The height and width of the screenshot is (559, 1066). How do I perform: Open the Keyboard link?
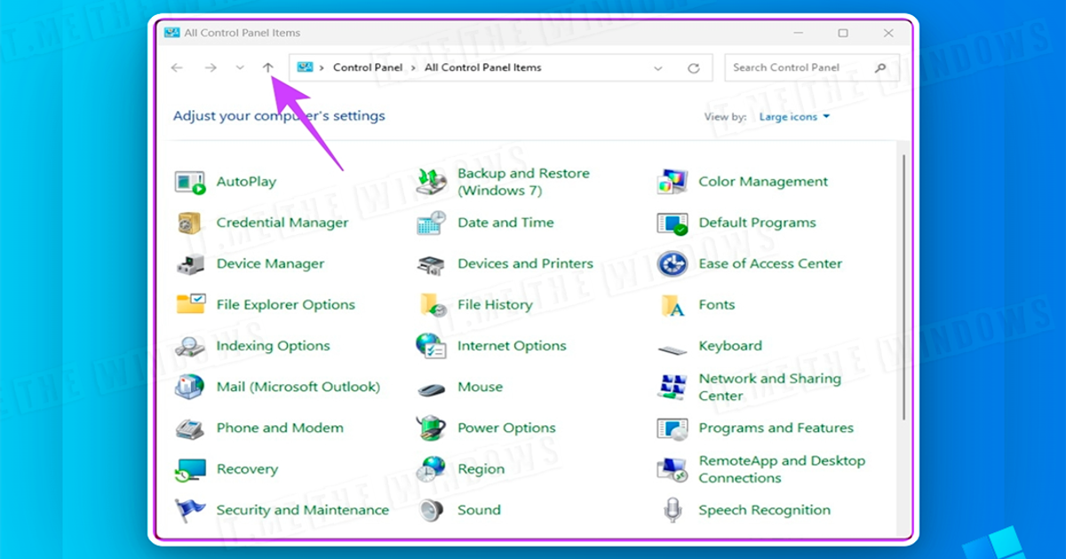(x=730, y=346)
